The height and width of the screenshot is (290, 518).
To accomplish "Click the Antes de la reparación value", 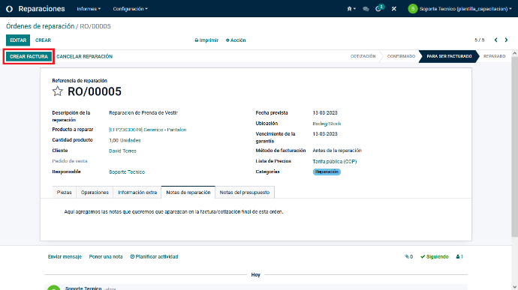I will 337,151.
